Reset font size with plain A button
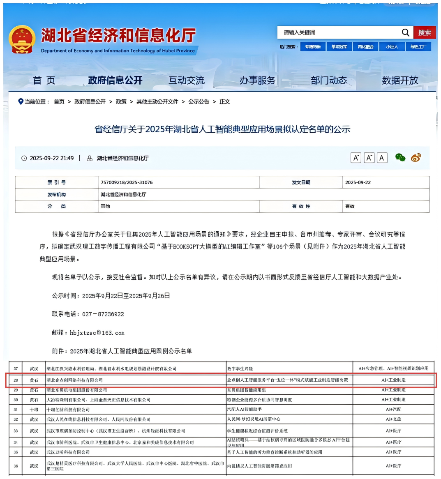The width and height of the screenshot is (441, 479). tap(382, 158)
